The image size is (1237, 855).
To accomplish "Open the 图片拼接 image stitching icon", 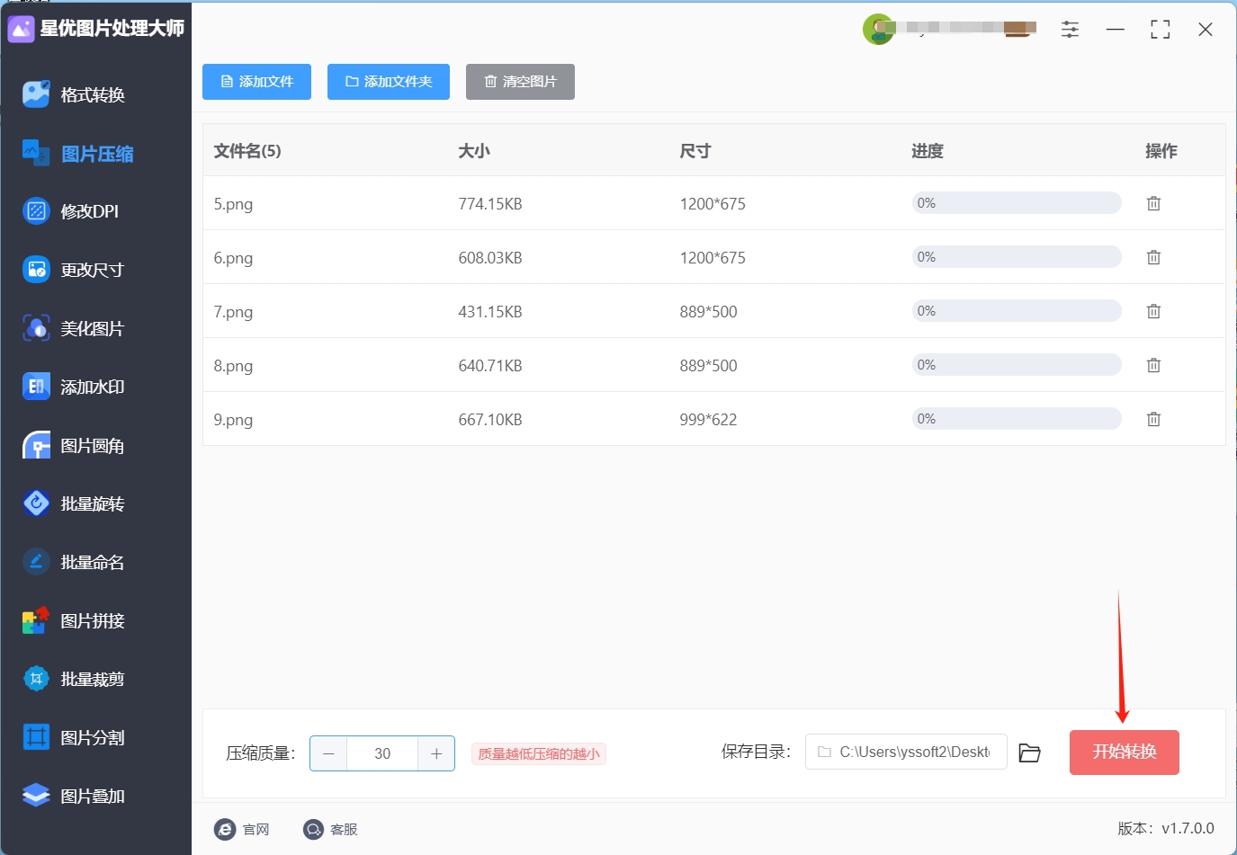I will [x=36, y=620].
